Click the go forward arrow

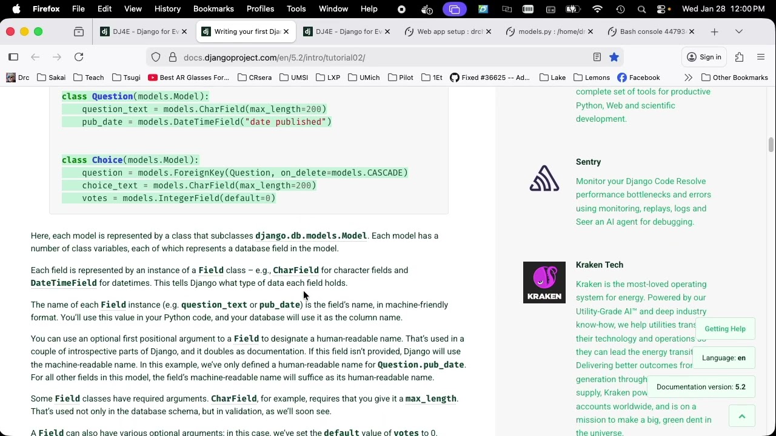tap(57, 57)
